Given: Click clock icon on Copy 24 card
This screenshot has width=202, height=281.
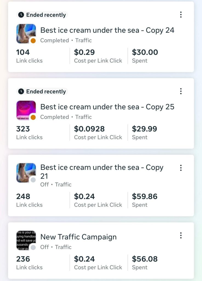Looking at the screenshot, I should pyautogui.click(x=21, y=15).
